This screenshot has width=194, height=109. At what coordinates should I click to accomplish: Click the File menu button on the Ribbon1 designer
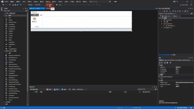35,15
